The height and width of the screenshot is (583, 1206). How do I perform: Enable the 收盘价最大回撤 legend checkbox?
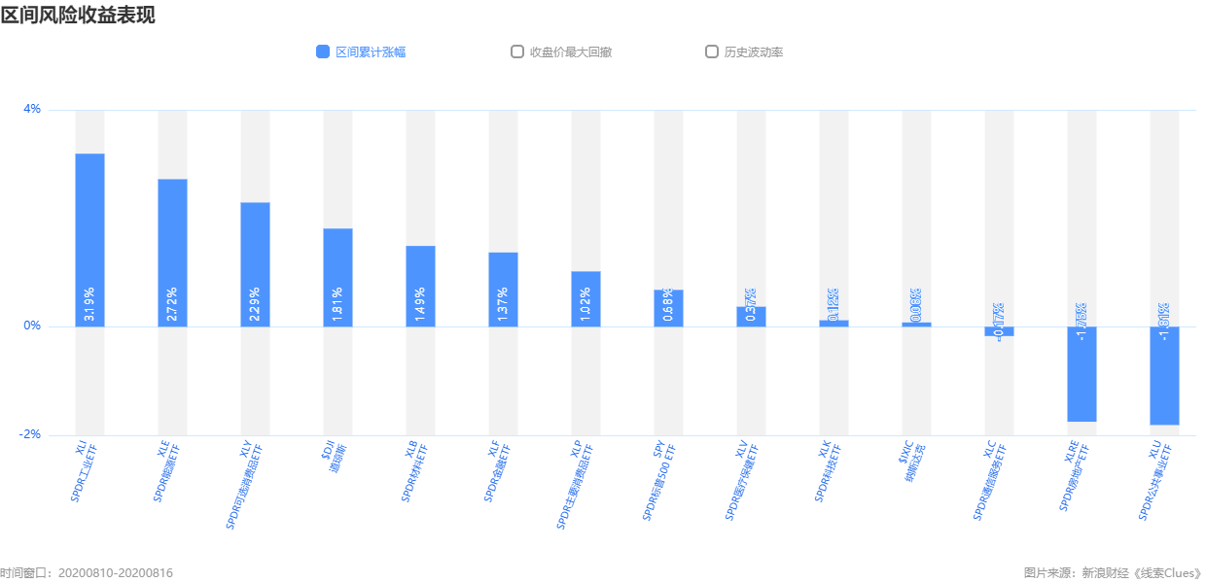click(517, 51)
